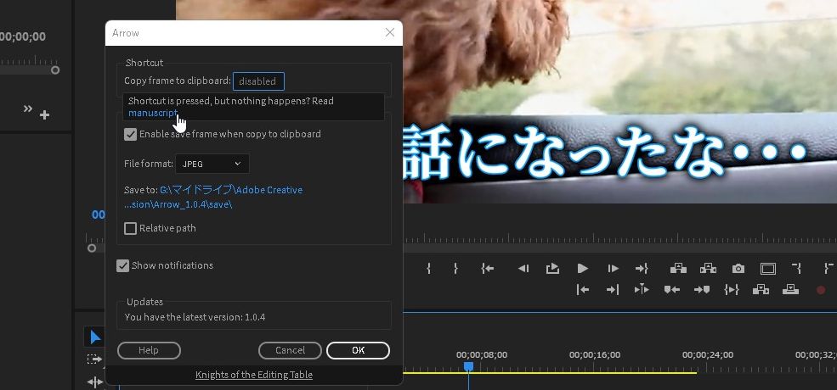837x390 pixels.
Task: Click the blue timeline playhead marker
Action: (468, 366)
